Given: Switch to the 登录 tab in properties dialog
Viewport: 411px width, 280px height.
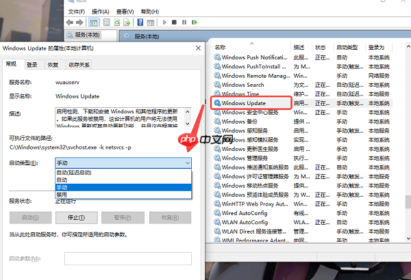Looking at the screenshot, I should 32,65.
